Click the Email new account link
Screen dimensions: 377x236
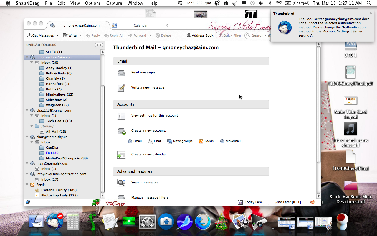(x=135, y=141)
